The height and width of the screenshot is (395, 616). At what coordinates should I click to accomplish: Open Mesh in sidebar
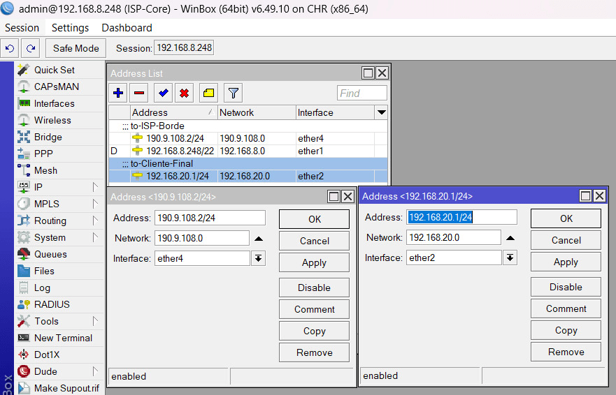coord(59,170)
